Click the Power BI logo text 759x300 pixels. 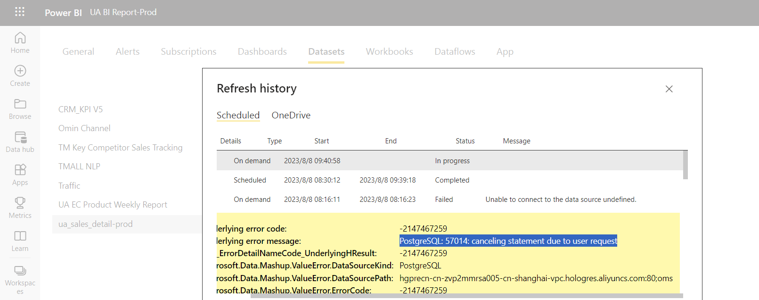pyautogui.click(x=63, y=13)
